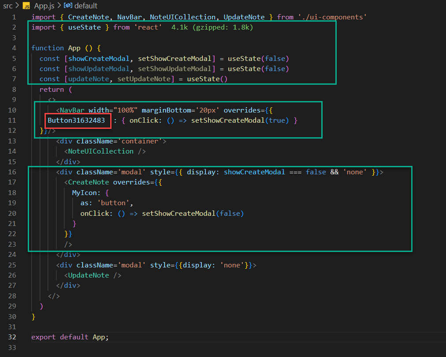Click the 'src' breadcrumb segment
Image resolution: width=446 pixels, height=357 pixels.
tap(7, 6)
